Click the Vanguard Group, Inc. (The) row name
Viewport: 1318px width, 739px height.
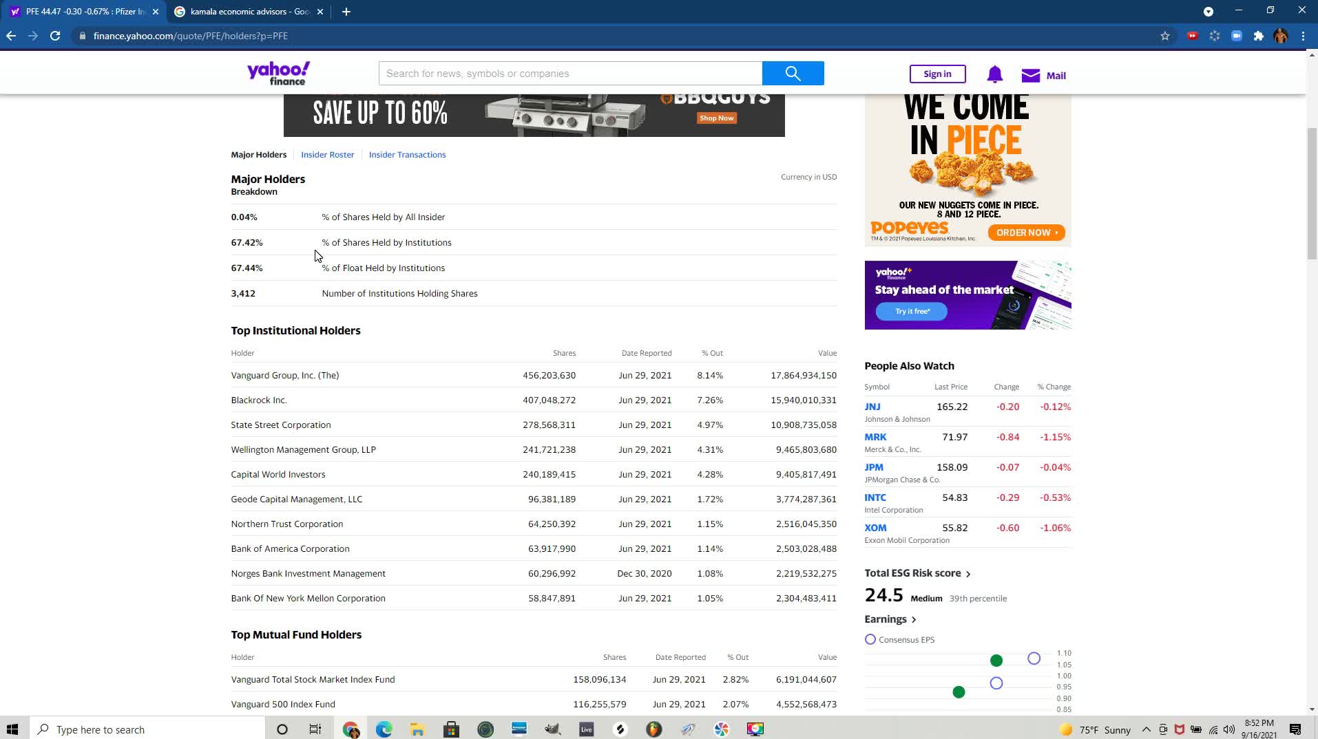click(284, 376)
